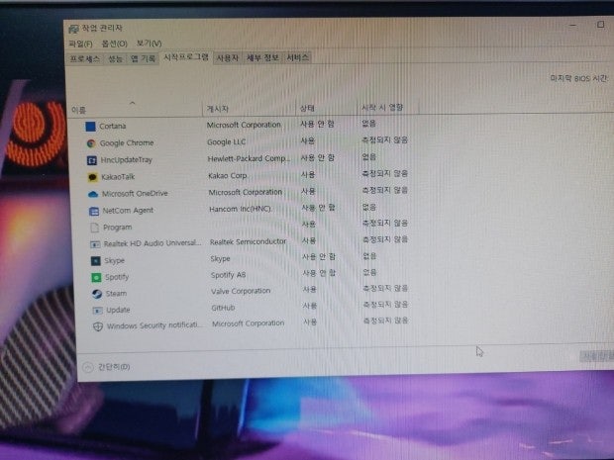This screenshot has width=614, height=460.
Task: Click publisher GitHub
Action: [223, 308]
